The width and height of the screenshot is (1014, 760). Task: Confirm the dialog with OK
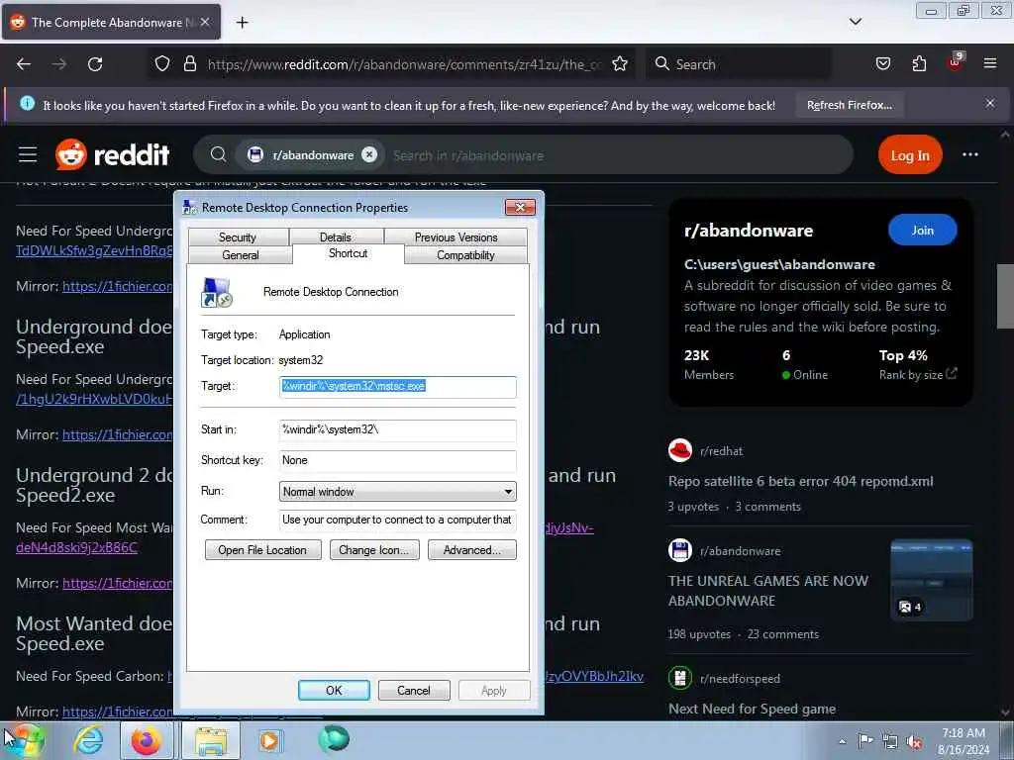[334, 690]
